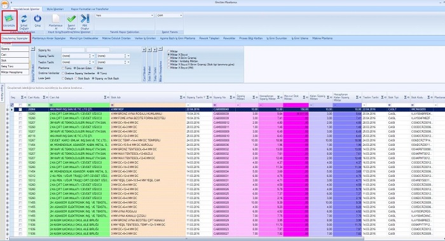Open the Yeni report template dropdown
This screenshot has height=241, width=445.
(x=152, y=16)
